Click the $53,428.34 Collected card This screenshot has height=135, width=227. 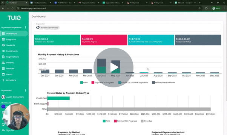click(x=57, y=40)
